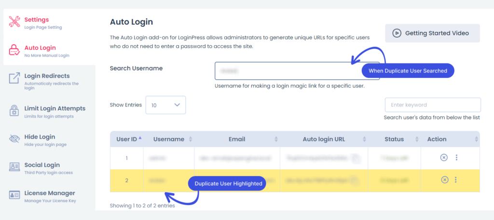Sort table by Status column arrows
Image resolution: width=494 pixels, height=220 pixels.
[417, 139]
